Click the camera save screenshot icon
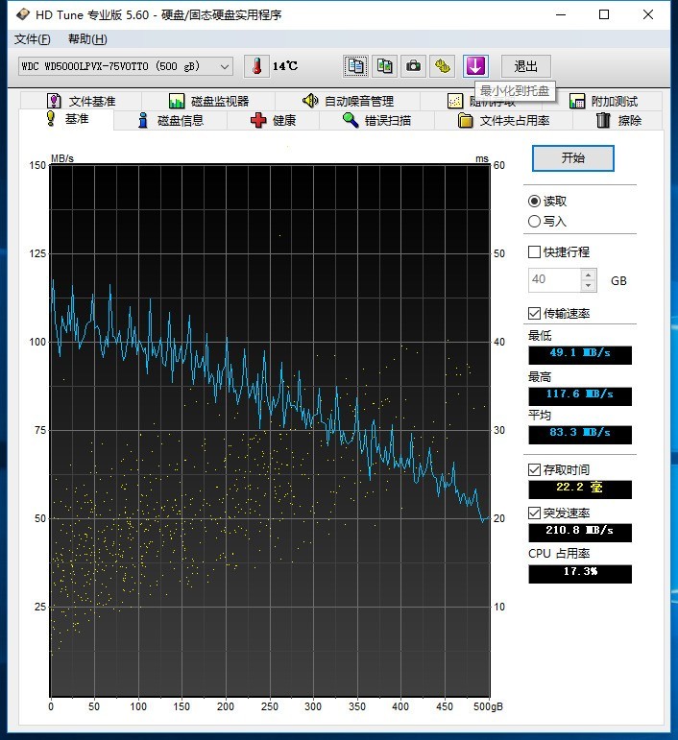 pyautogui.click(x=413, y=66)
